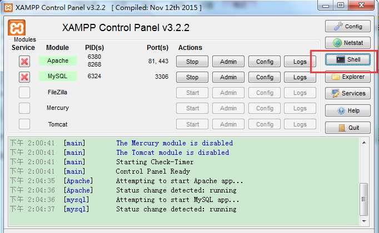
Task: Open Mercury Config menu
Action: tap(265, 109)
